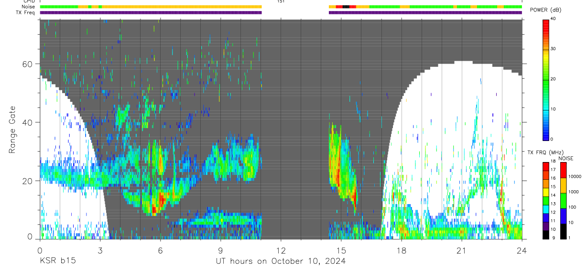Click the '151' CPID value above the plot
Screen dimensions: 587x271
pyautogui.click(x=281, y=1)
